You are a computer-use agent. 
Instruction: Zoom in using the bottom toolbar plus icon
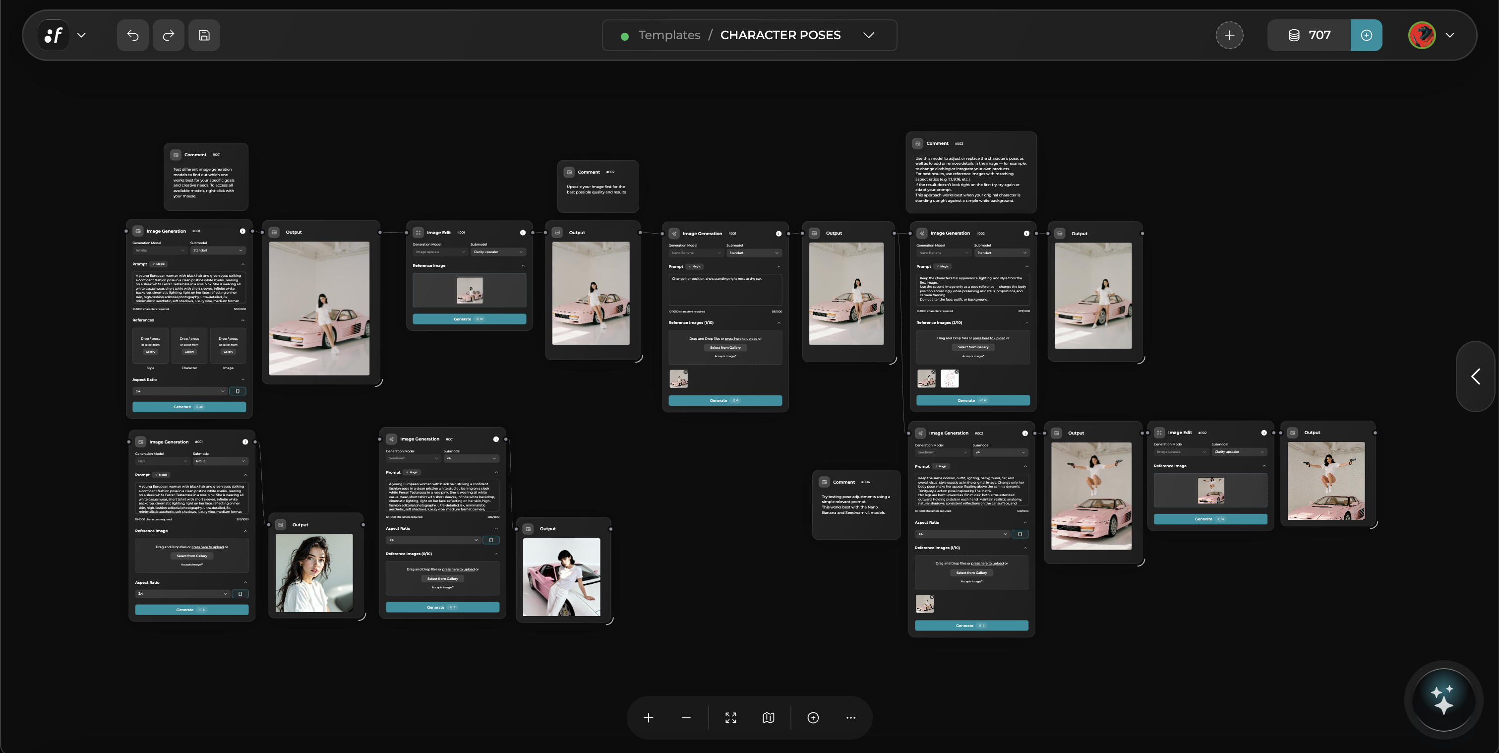(x=648, y=717)
